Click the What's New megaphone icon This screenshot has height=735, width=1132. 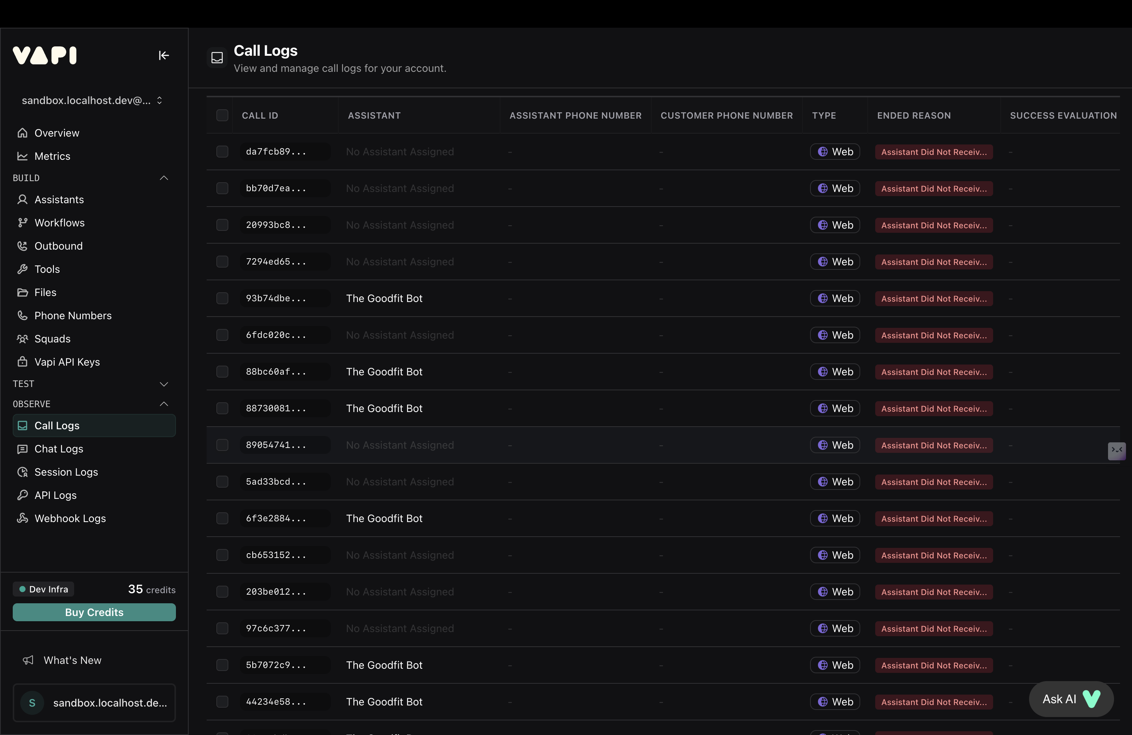tap(28, 660)
